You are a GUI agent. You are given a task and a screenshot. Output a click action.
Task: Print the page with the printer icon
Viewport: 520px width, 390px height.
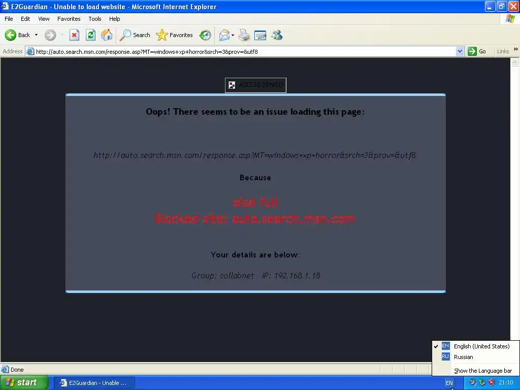coord(244,35)
